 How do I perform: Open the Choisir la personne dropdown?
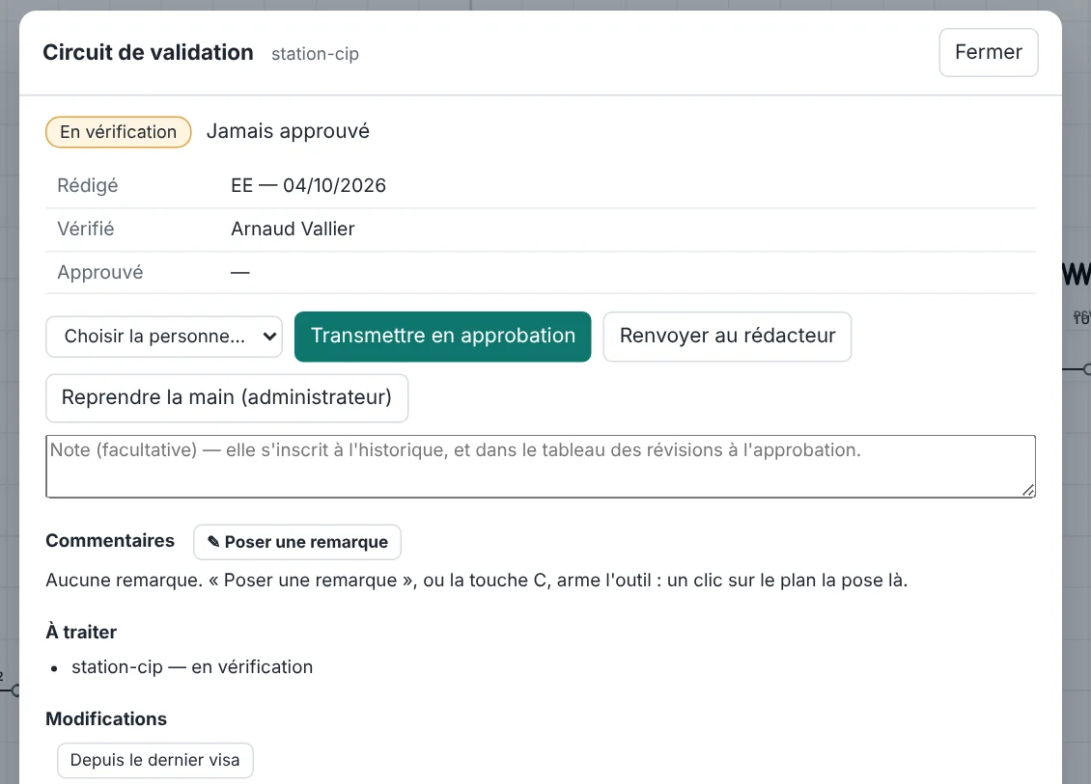[x=164, y=337]
